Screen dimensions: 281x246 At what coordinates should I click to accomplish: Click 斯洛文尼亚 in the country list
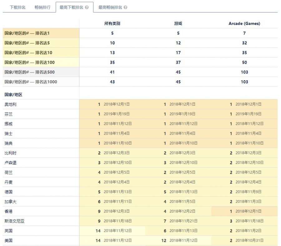click(x=14, y=221)
